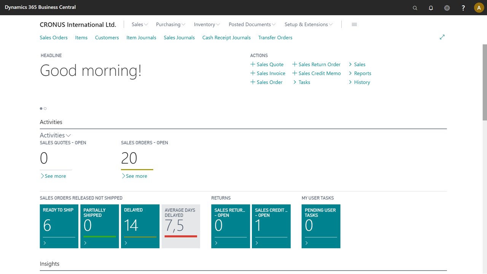The height and width of the screenshot is (274, 487).
Task: Click CRONUS International Ltd. company name
Action: tap(78, 24)
